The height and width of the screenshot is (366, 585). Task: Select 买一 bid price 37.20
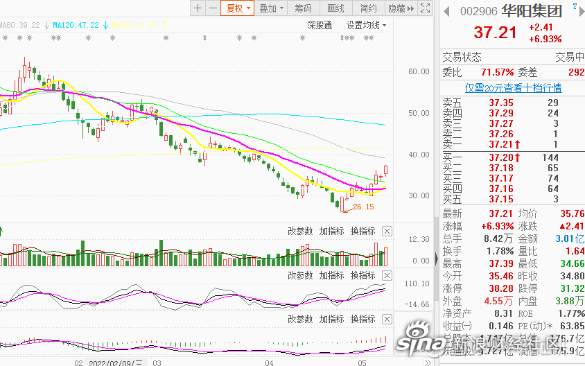pyautogui.click(x=501, y=158)
